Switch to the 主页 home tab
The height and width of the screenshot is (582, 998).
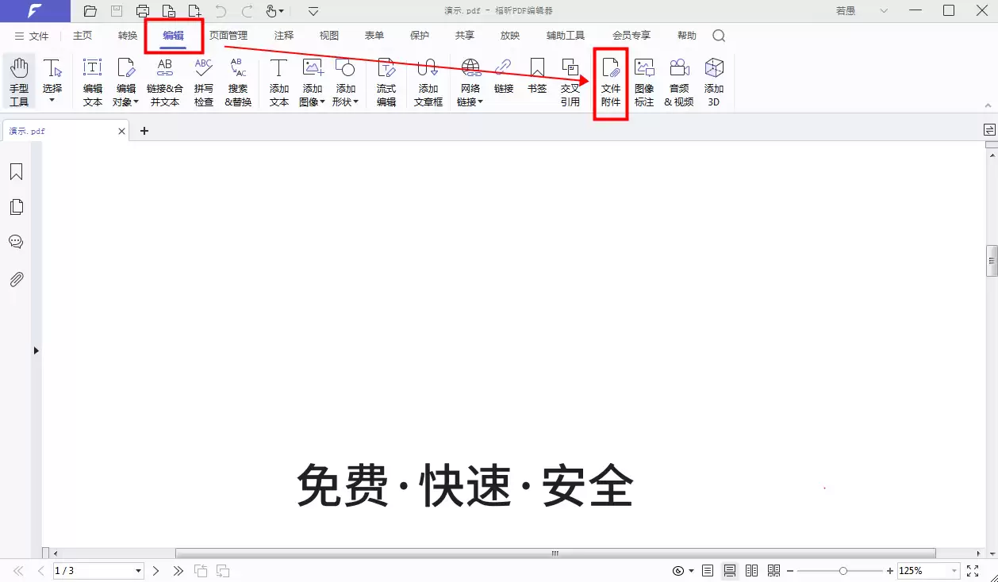(x=83, y=36)
